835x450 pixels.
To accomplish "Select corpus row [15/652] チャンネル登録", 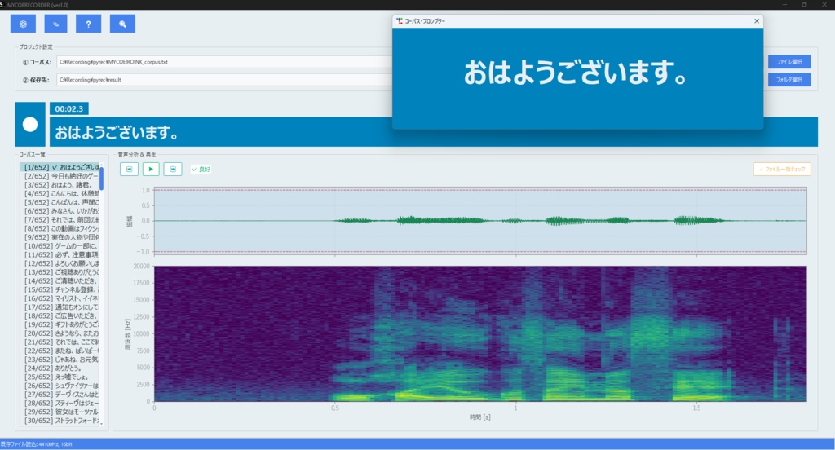I will 60,289.
